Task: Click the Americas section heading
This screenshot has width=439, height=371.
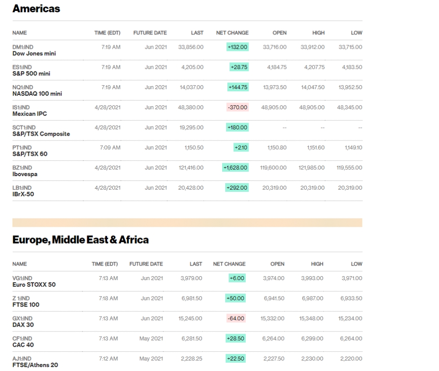Action: 36,9
